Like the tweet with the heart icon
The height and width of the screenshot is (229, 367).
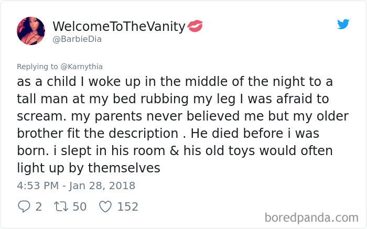pos(105,206)
